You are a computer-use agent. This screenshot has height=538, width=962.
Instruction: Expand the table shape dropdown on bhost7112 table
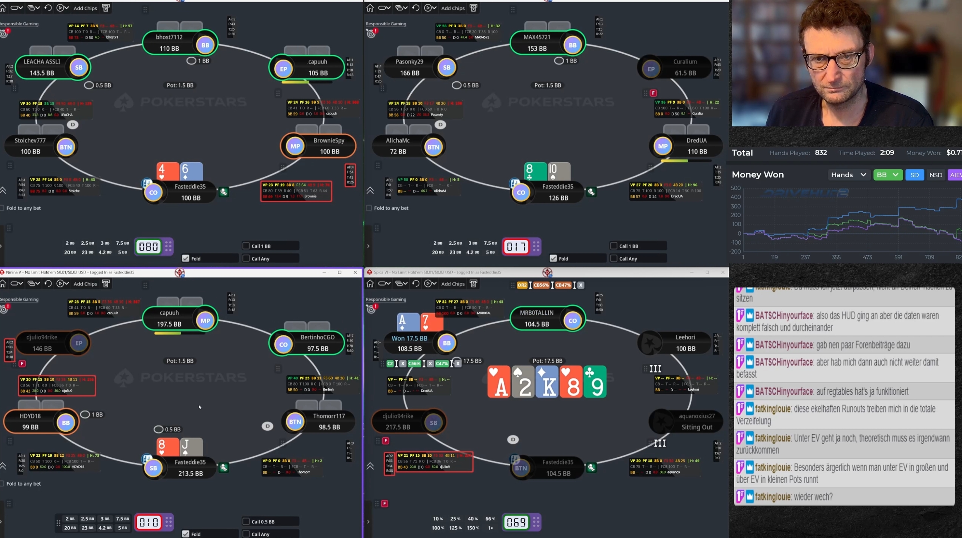pos(16,8)
